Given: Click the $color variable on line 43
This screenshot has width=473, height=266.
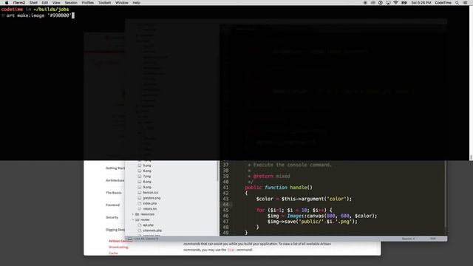Looking at the screenshot, I should pos(265,199).
